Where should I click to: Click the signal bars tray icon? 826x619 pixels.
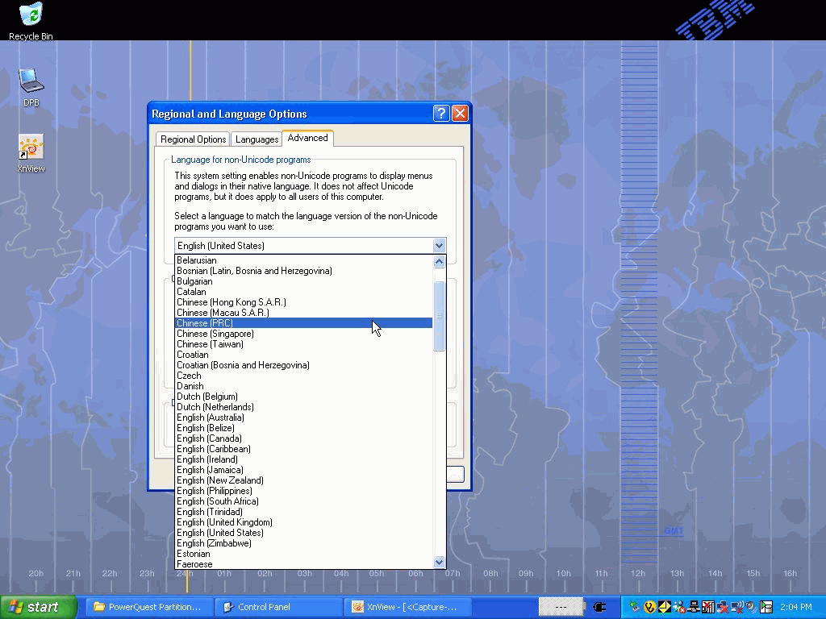[707, 607]
